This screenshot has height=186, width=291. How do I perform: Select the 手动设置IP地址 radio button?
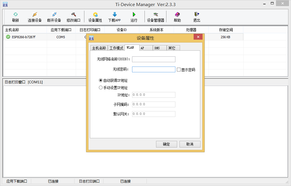(101, 88)
